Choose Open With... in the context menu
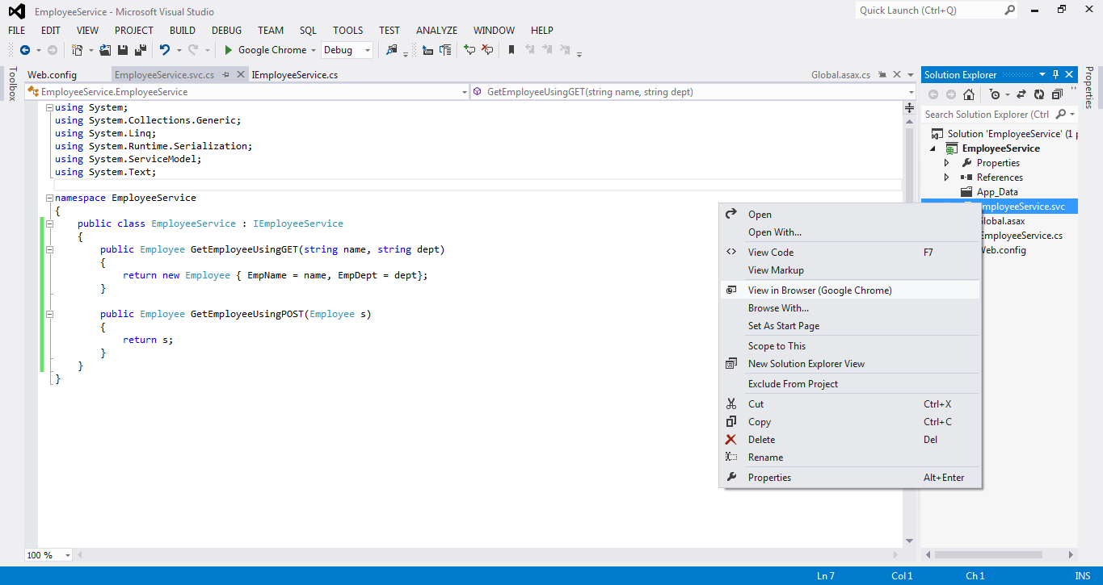 849,232
